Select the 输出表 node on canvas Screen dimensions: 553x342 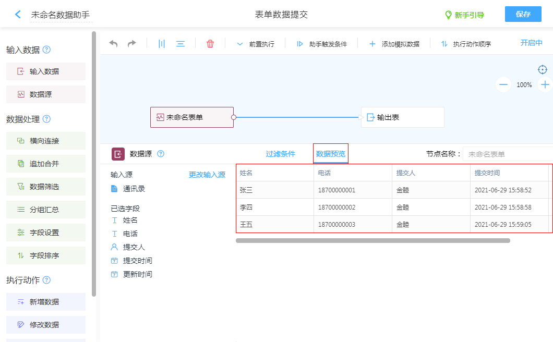(x=402, y=117)
